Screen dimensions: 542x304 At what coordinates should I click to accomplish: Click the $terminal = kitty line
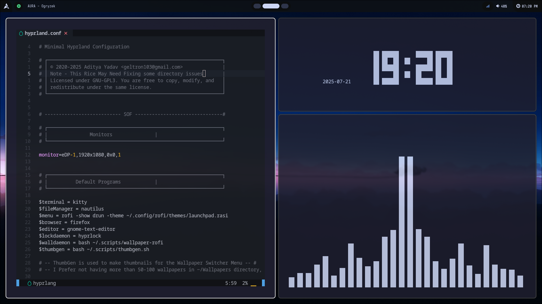click(x=63, y=202)
